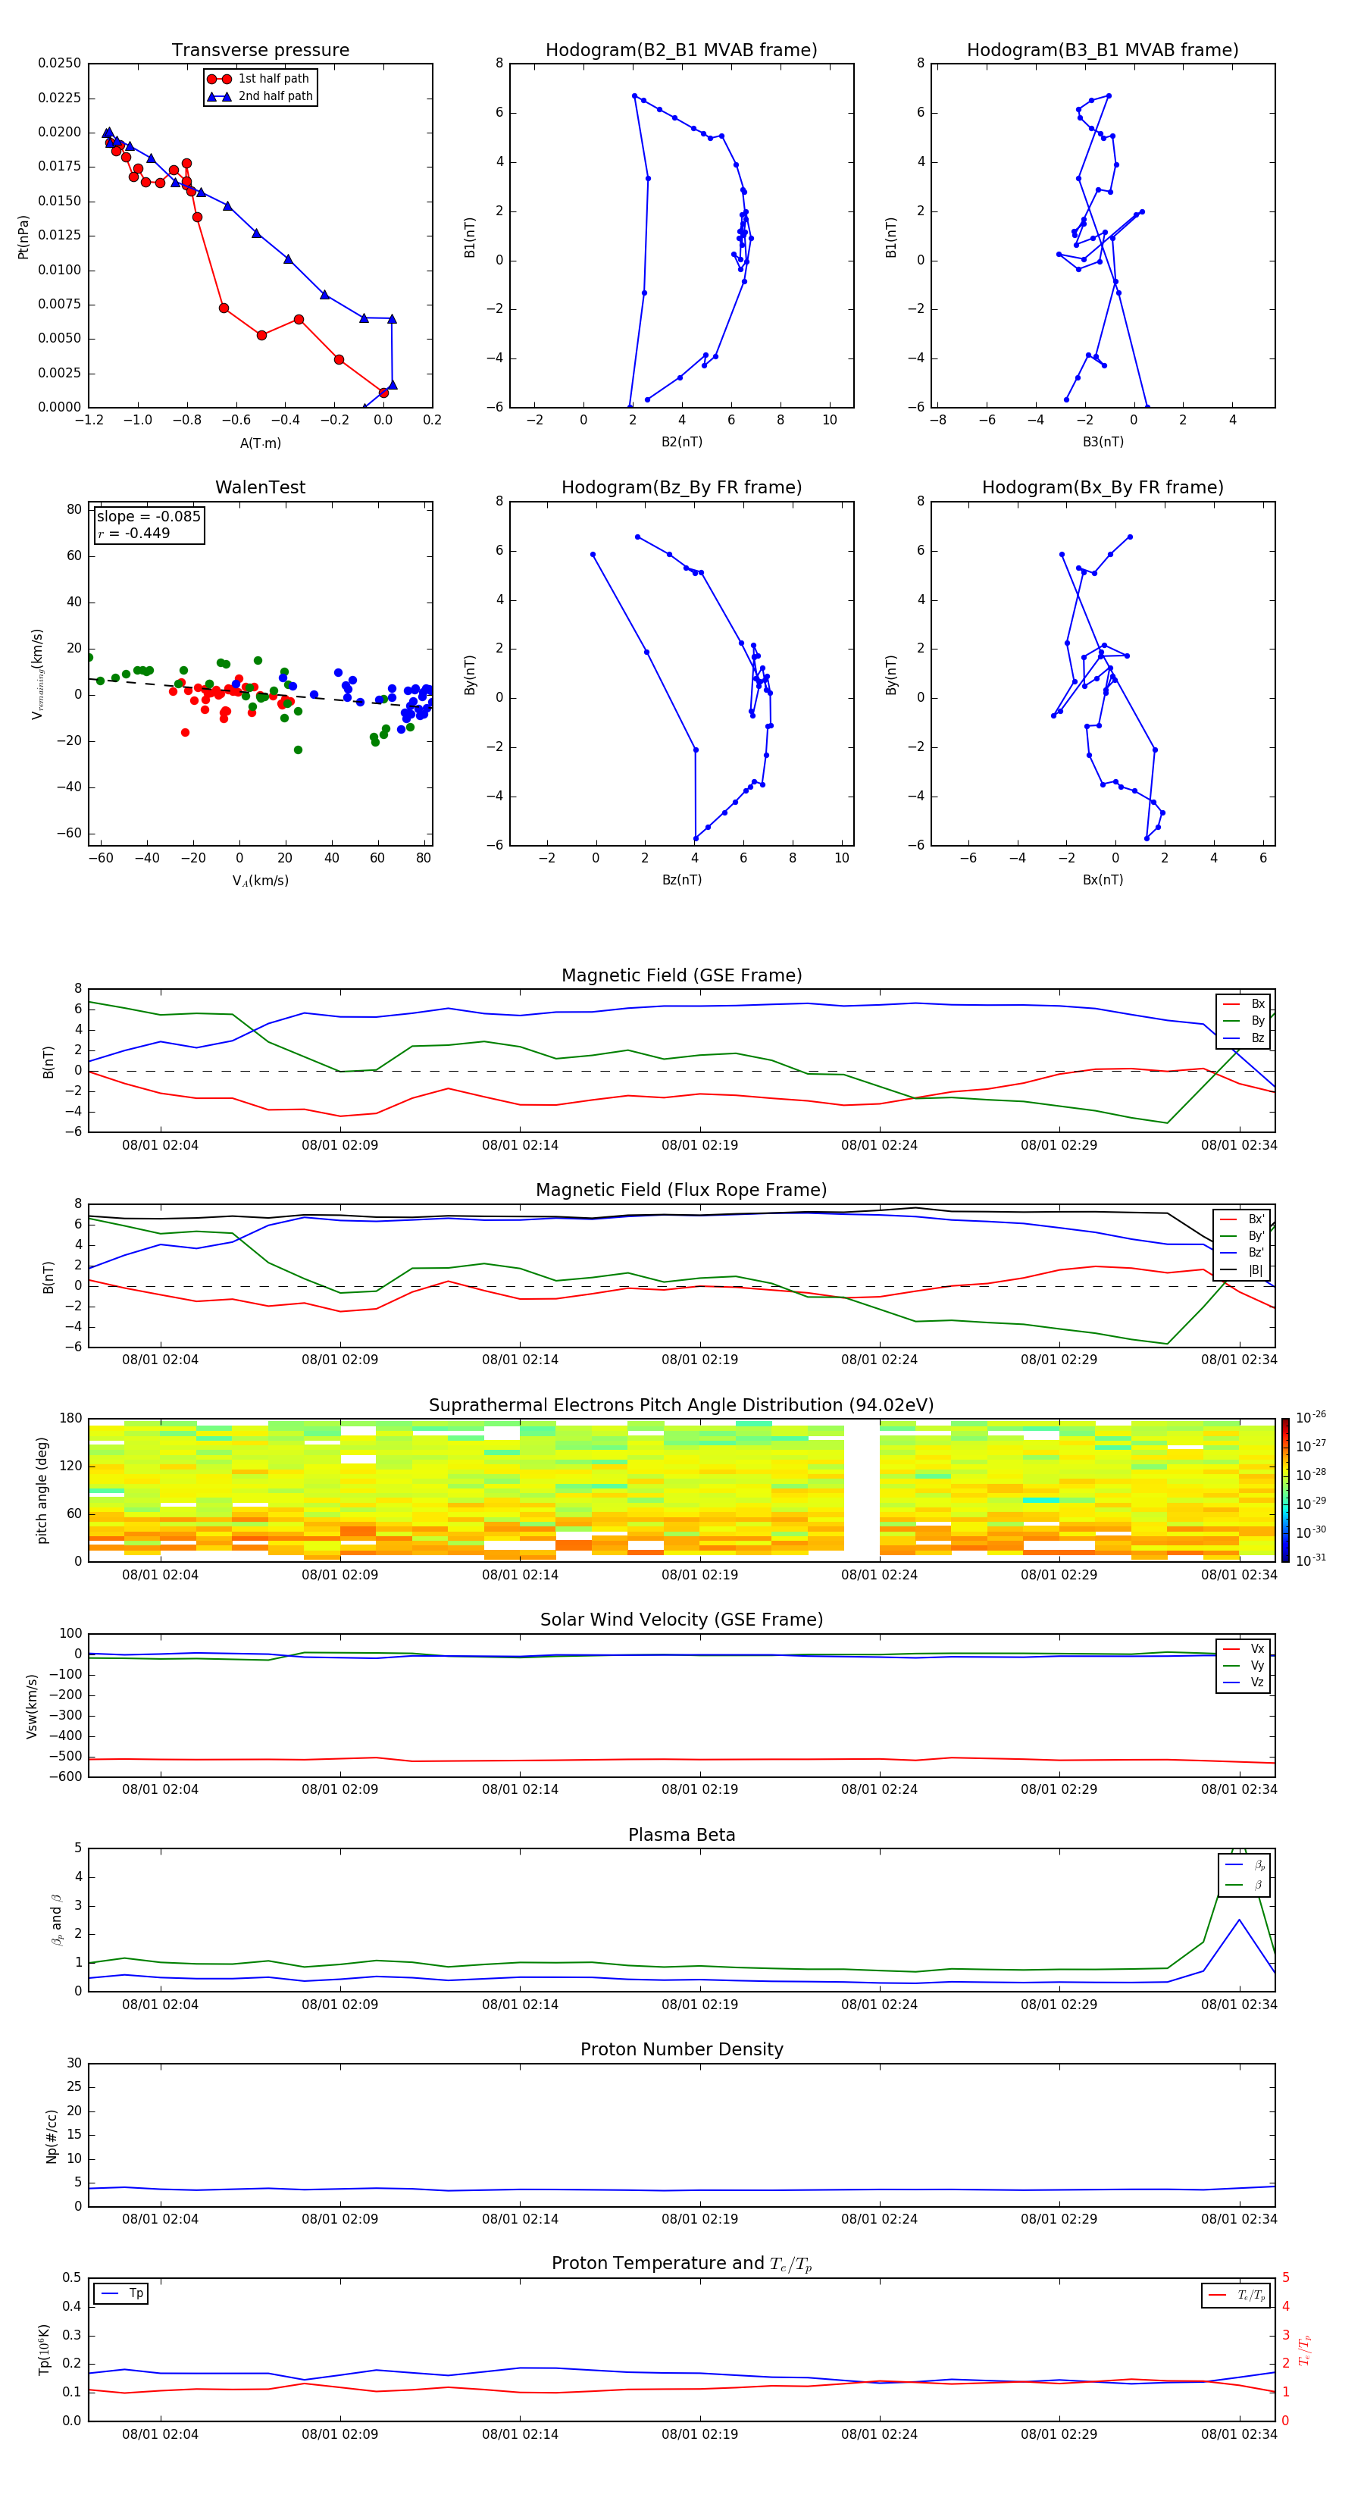The image size is (1364, 2501).
Task: Click the "Vsw(km/s)" y-axis label
Action: [x=32, y=1706]
